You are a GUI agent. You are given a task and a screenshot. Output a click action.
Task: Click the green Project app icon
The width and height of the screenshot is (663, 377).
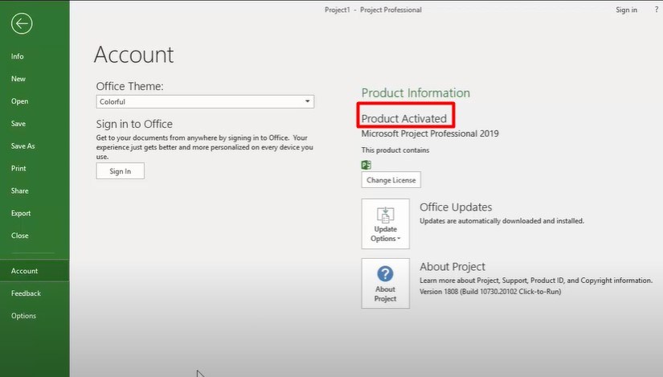pos(366,165)
